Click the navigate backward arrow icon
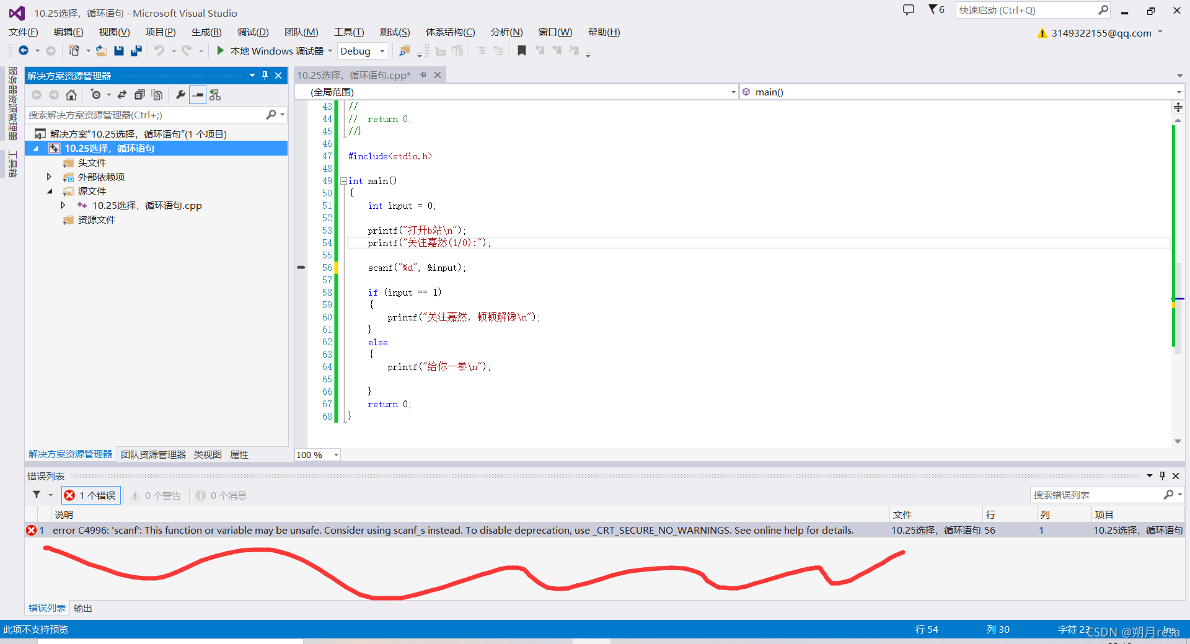This screenshot has width=1190, height=644. (x=24, y=51)
